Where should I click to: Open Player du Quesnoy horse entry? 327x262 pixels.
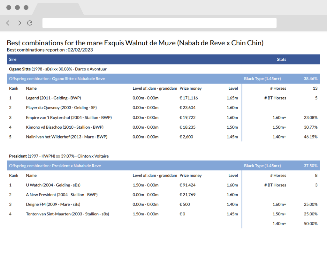pyautogui.click(x=61, y=108)
